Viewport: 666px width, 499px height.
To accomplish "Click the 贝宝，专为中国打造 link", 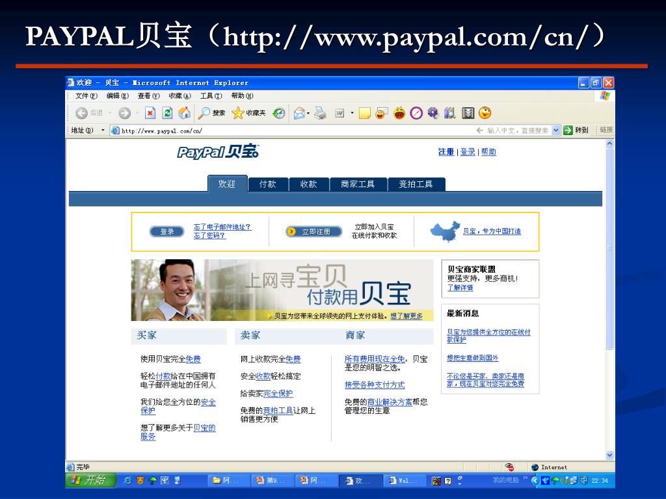I will point(492,231).
